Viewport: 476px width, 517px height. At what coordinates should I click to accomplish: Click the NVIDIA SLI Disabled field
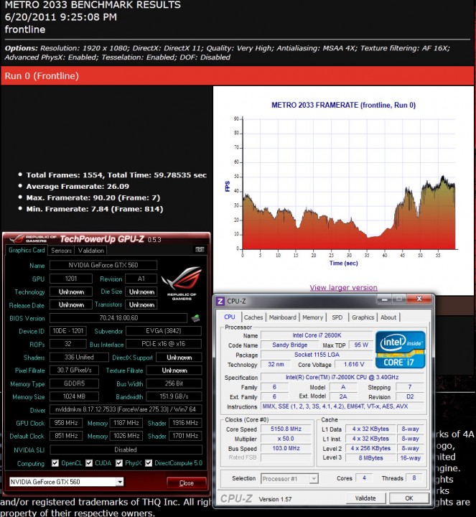coord(126,450)
